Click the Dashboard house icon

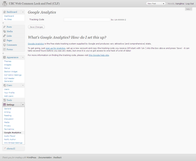[5, 12]
